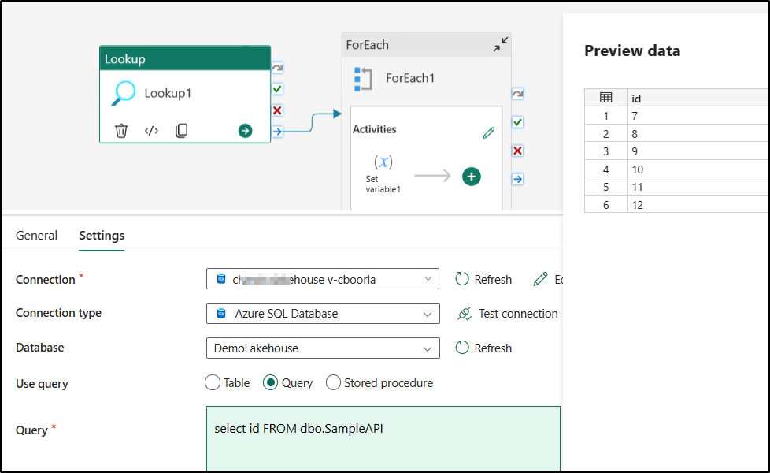Click ForEach On success green check connector

[517, 122]
